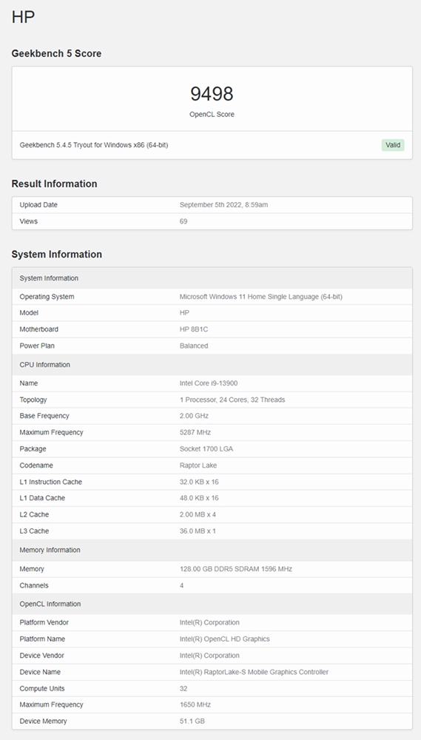Click the System Information section heading
The height and width of the screenshot is (740, 421).
click(57, 254)
